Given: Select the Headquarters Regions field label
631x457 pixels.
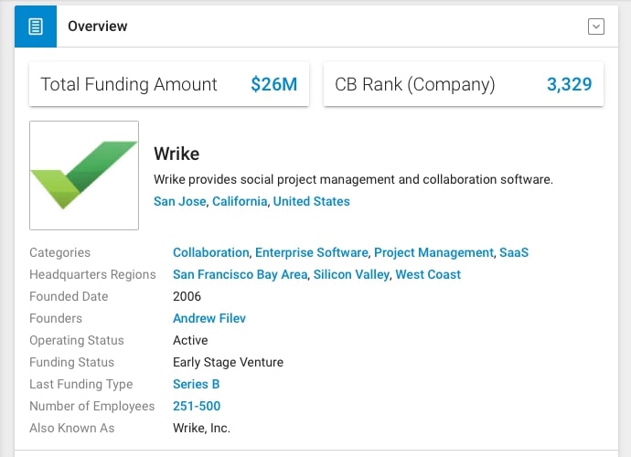Looking at the screenshot, I should tap(92, 274).
